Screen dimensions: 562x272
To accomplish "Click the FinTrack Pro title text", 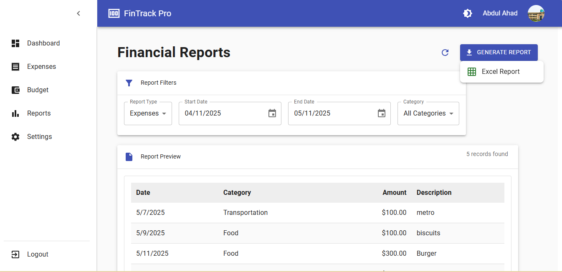I will (x=147, y=13).
